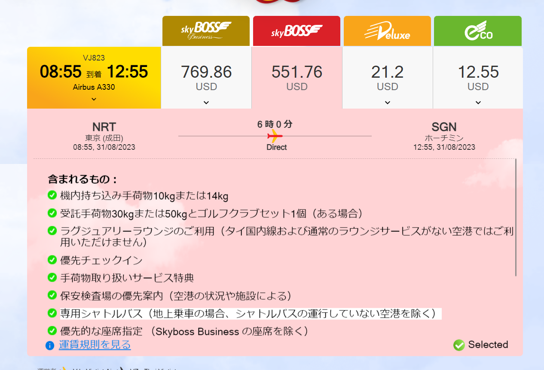
Task: Open the 運賃規則を見る fare rules link
Action: point(95,345)
